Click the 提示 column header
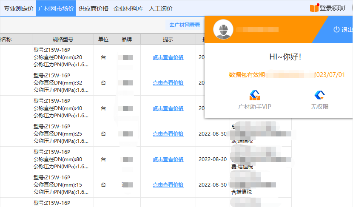353x207 pixels. coord(168,40)
